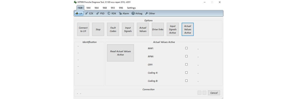
Task: Open the RDK tire pressure module
Action: (x=112, y=14)
